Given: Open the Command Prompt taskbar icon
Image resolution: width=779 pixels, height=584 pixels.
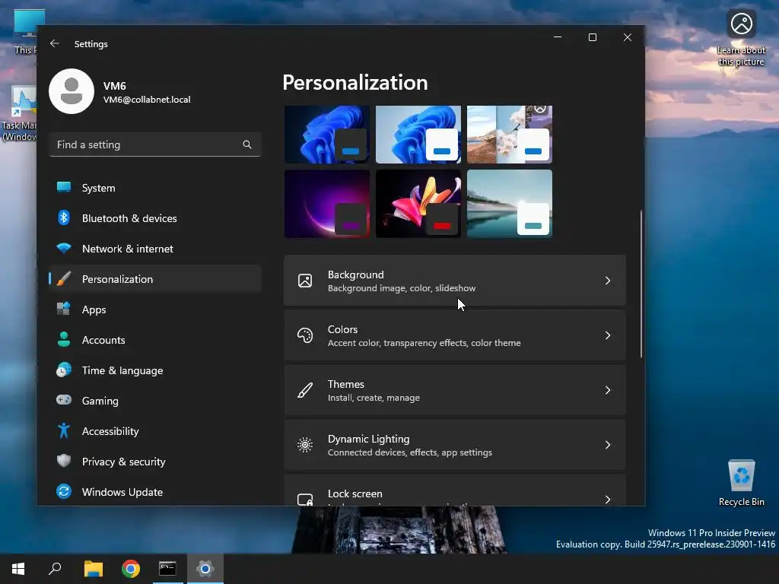Looking at the screenshot, I should [167, 569].
